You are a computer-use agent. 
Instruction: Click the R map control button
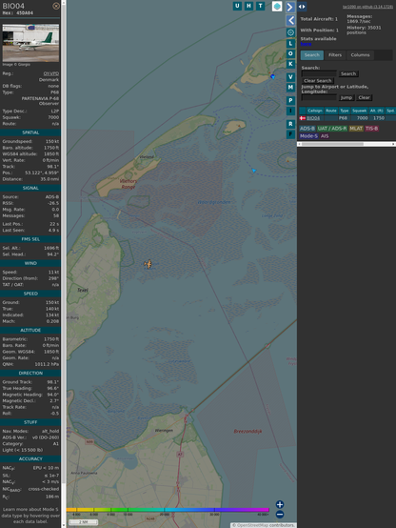click(x=290, y=124)
